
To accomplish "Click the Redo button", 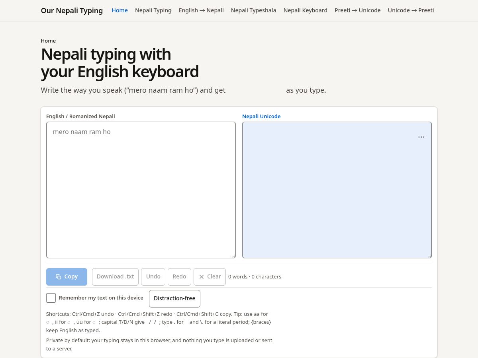I will 179,277.
